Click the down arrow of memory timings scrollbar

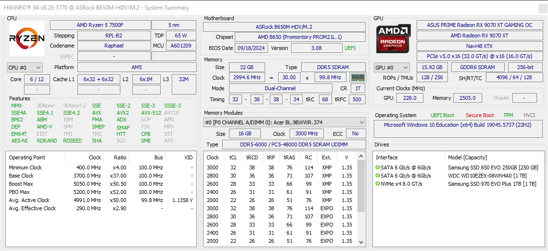point(361,241)
